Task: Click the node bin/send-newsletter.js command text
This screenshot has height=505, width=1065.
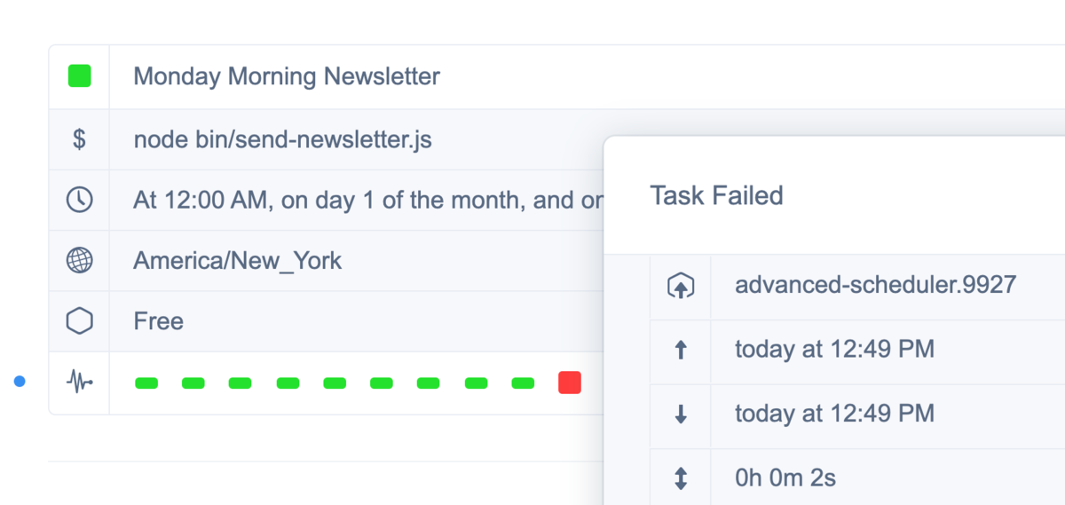Action: coord(282,139)
